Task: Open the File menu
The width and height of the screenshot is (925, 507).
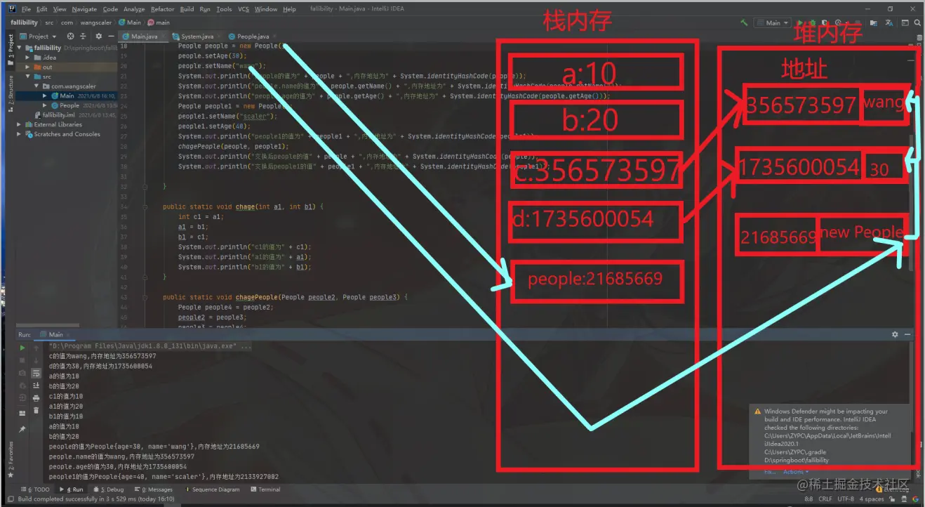Action: (x=26, y=9)
